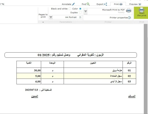Click the Pages to print label
The image size is (148, 114).
click(x=43, y=16)
